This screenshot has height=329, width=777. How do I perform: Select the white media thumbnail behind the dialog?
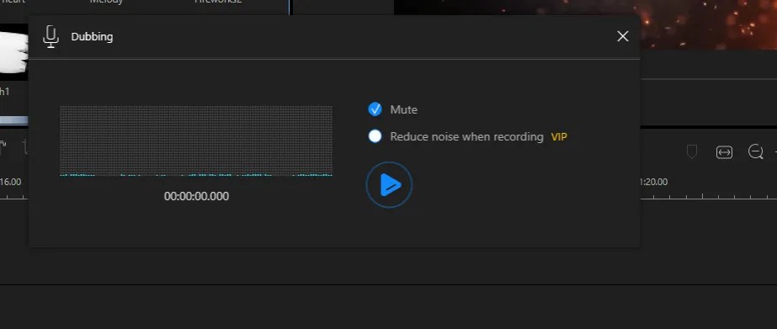coord(13,52)
